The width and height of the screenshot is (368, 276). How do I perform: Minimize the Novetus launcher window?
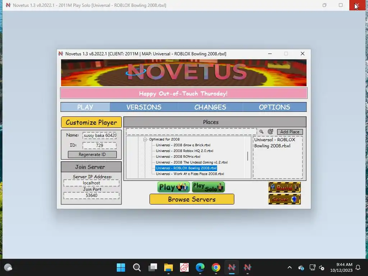click(270, 54)
